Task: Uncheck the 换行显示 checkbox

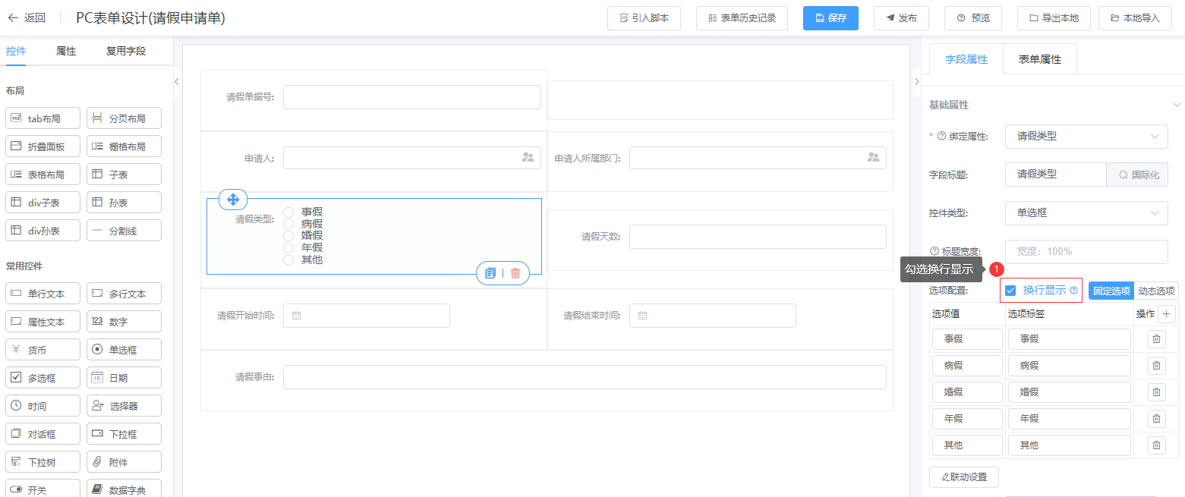Action: point(1010,291)
